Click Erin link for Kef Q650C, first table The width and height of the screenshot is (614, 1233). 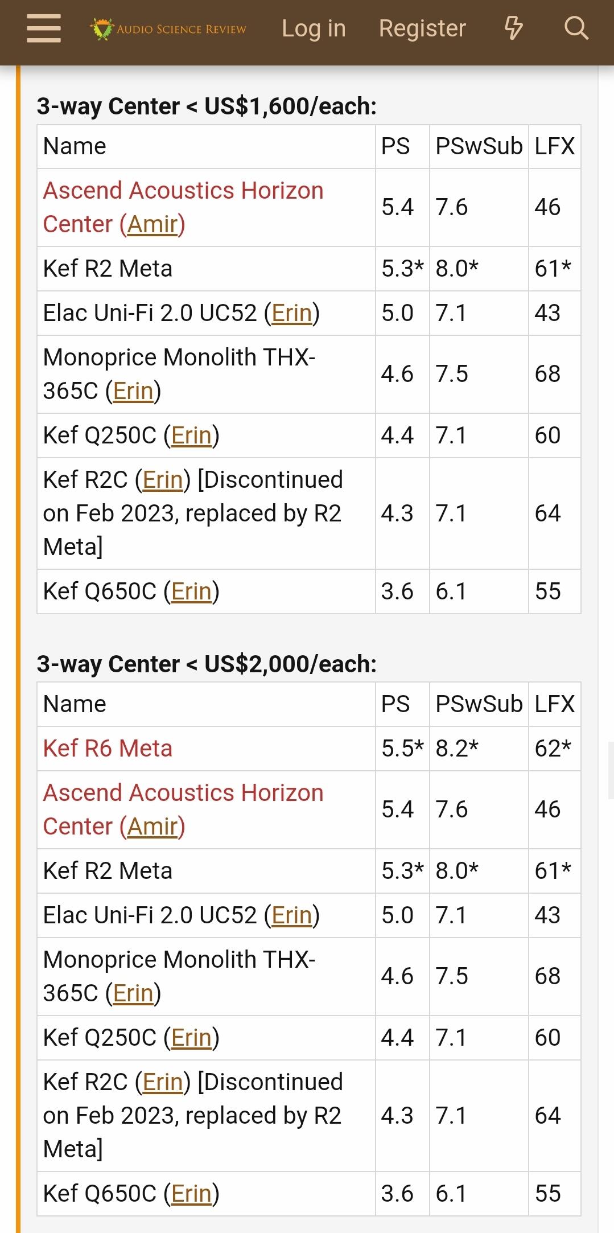click(x=191, y=591)
